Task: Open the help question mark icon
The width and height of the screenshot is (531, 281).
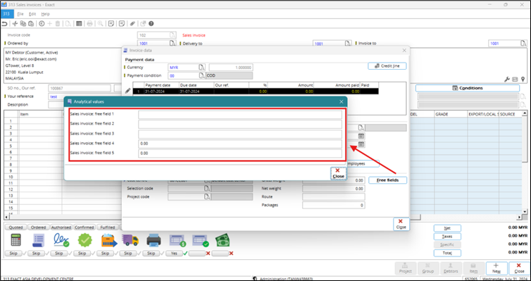Action: point(151,24)
